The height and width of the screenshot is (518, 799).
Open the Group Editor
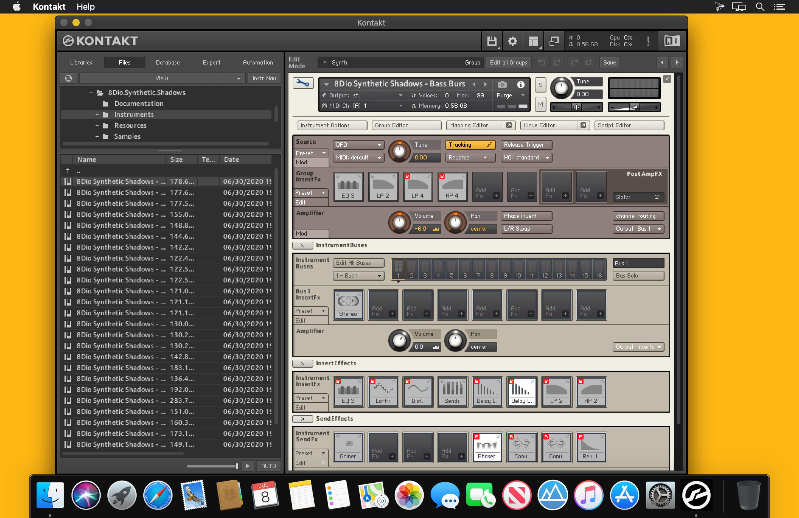(x=406, y=125)
